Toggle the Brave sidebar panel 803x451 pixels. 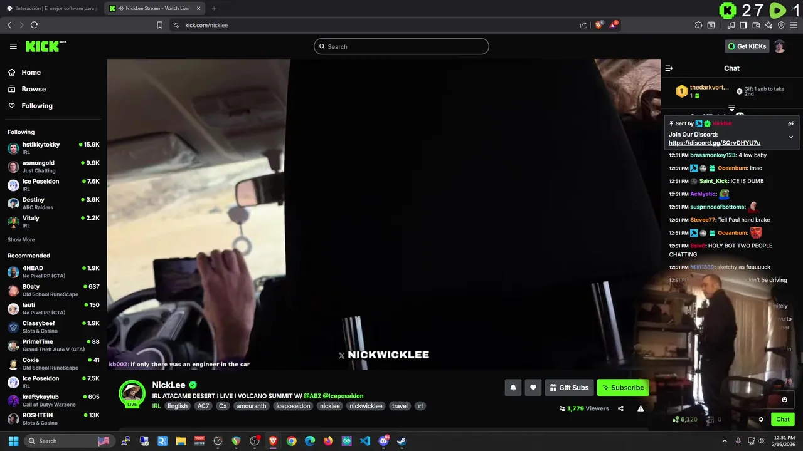pos(743,25)
